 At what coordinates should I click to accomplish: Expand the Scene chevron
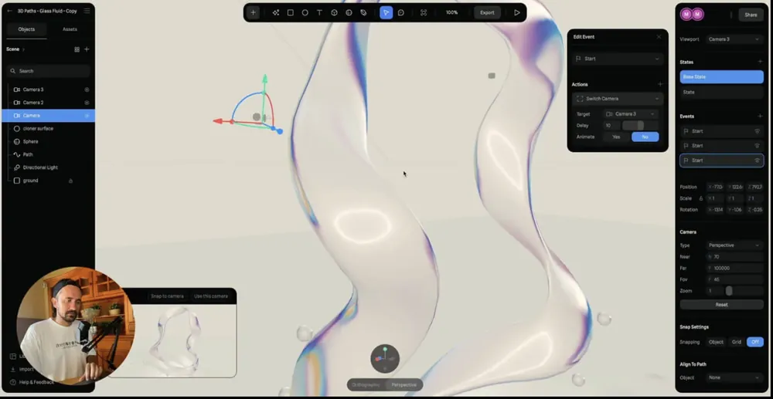[23, 49]
